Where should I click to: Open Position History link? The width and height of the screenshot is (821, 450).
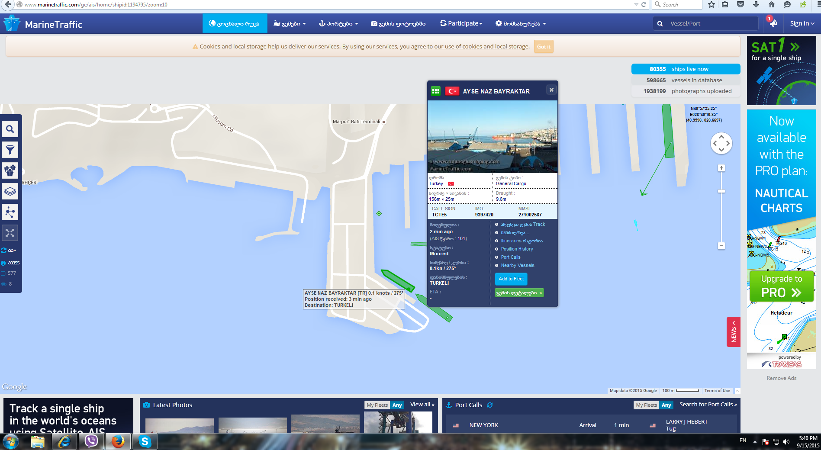coord(517,249)
